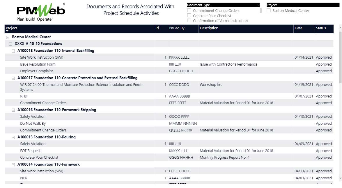The width and height of the screenshot is (342, 188).
Task: Enable the Commitment Change Orders filter checkbox
Action: pyautogui.click(x=189, y=10)
